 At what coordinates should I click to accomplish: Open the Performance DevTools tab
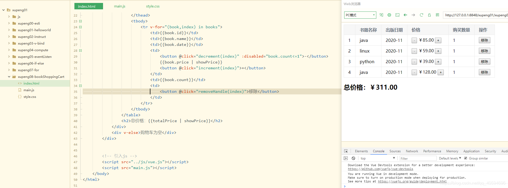coord(432,151)
